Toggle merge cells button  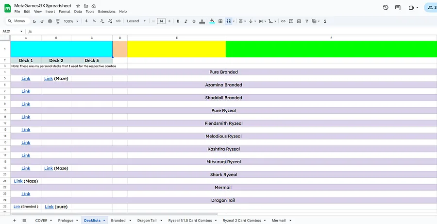[229, 21]
